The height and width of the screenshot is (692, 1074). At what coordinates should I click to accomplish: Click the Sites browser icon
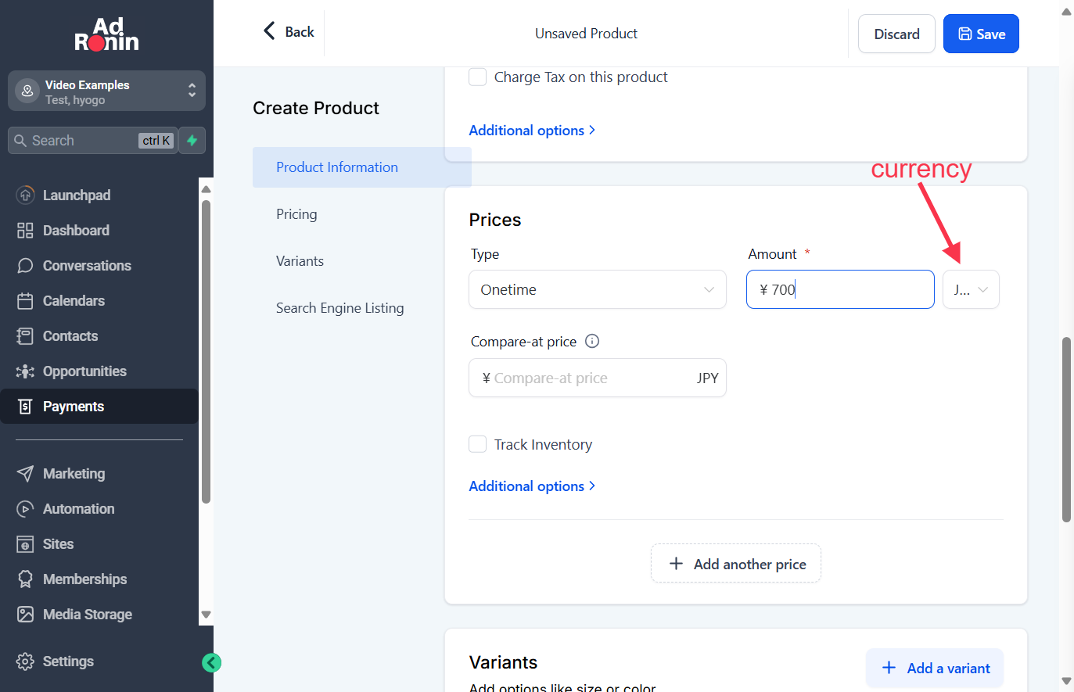(x=25, y=544)
